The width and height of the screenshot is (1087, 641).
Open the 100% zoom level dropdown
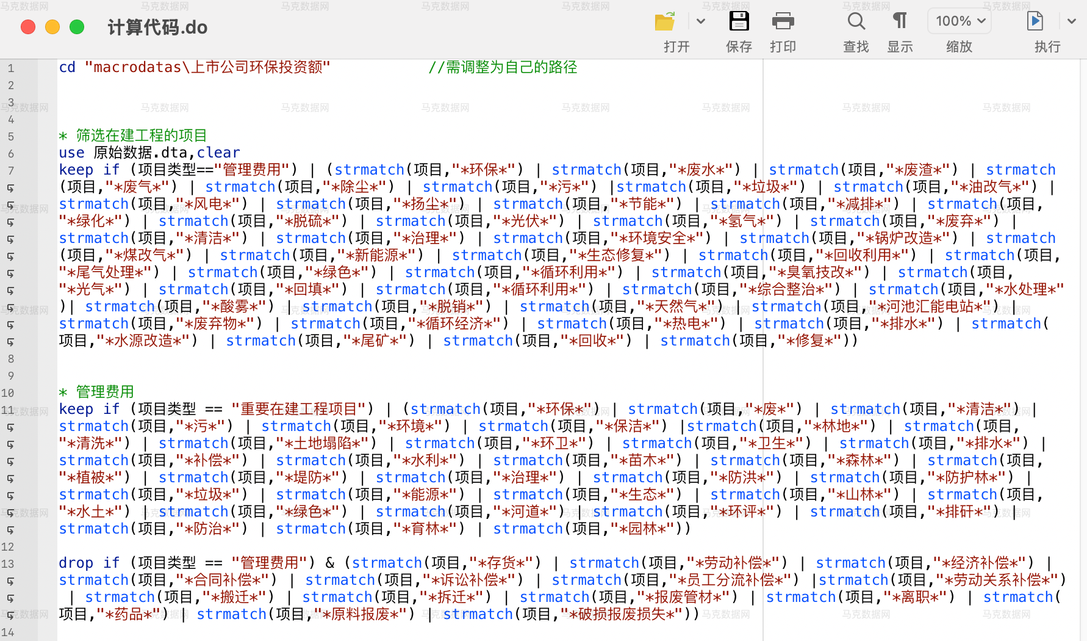tap(959, 20)
